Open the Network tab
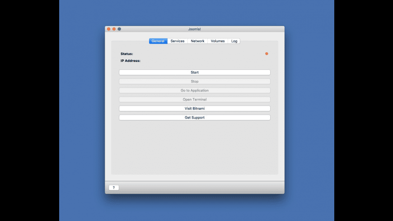This screenshot has width=393, height=221. tap(197, 41)
